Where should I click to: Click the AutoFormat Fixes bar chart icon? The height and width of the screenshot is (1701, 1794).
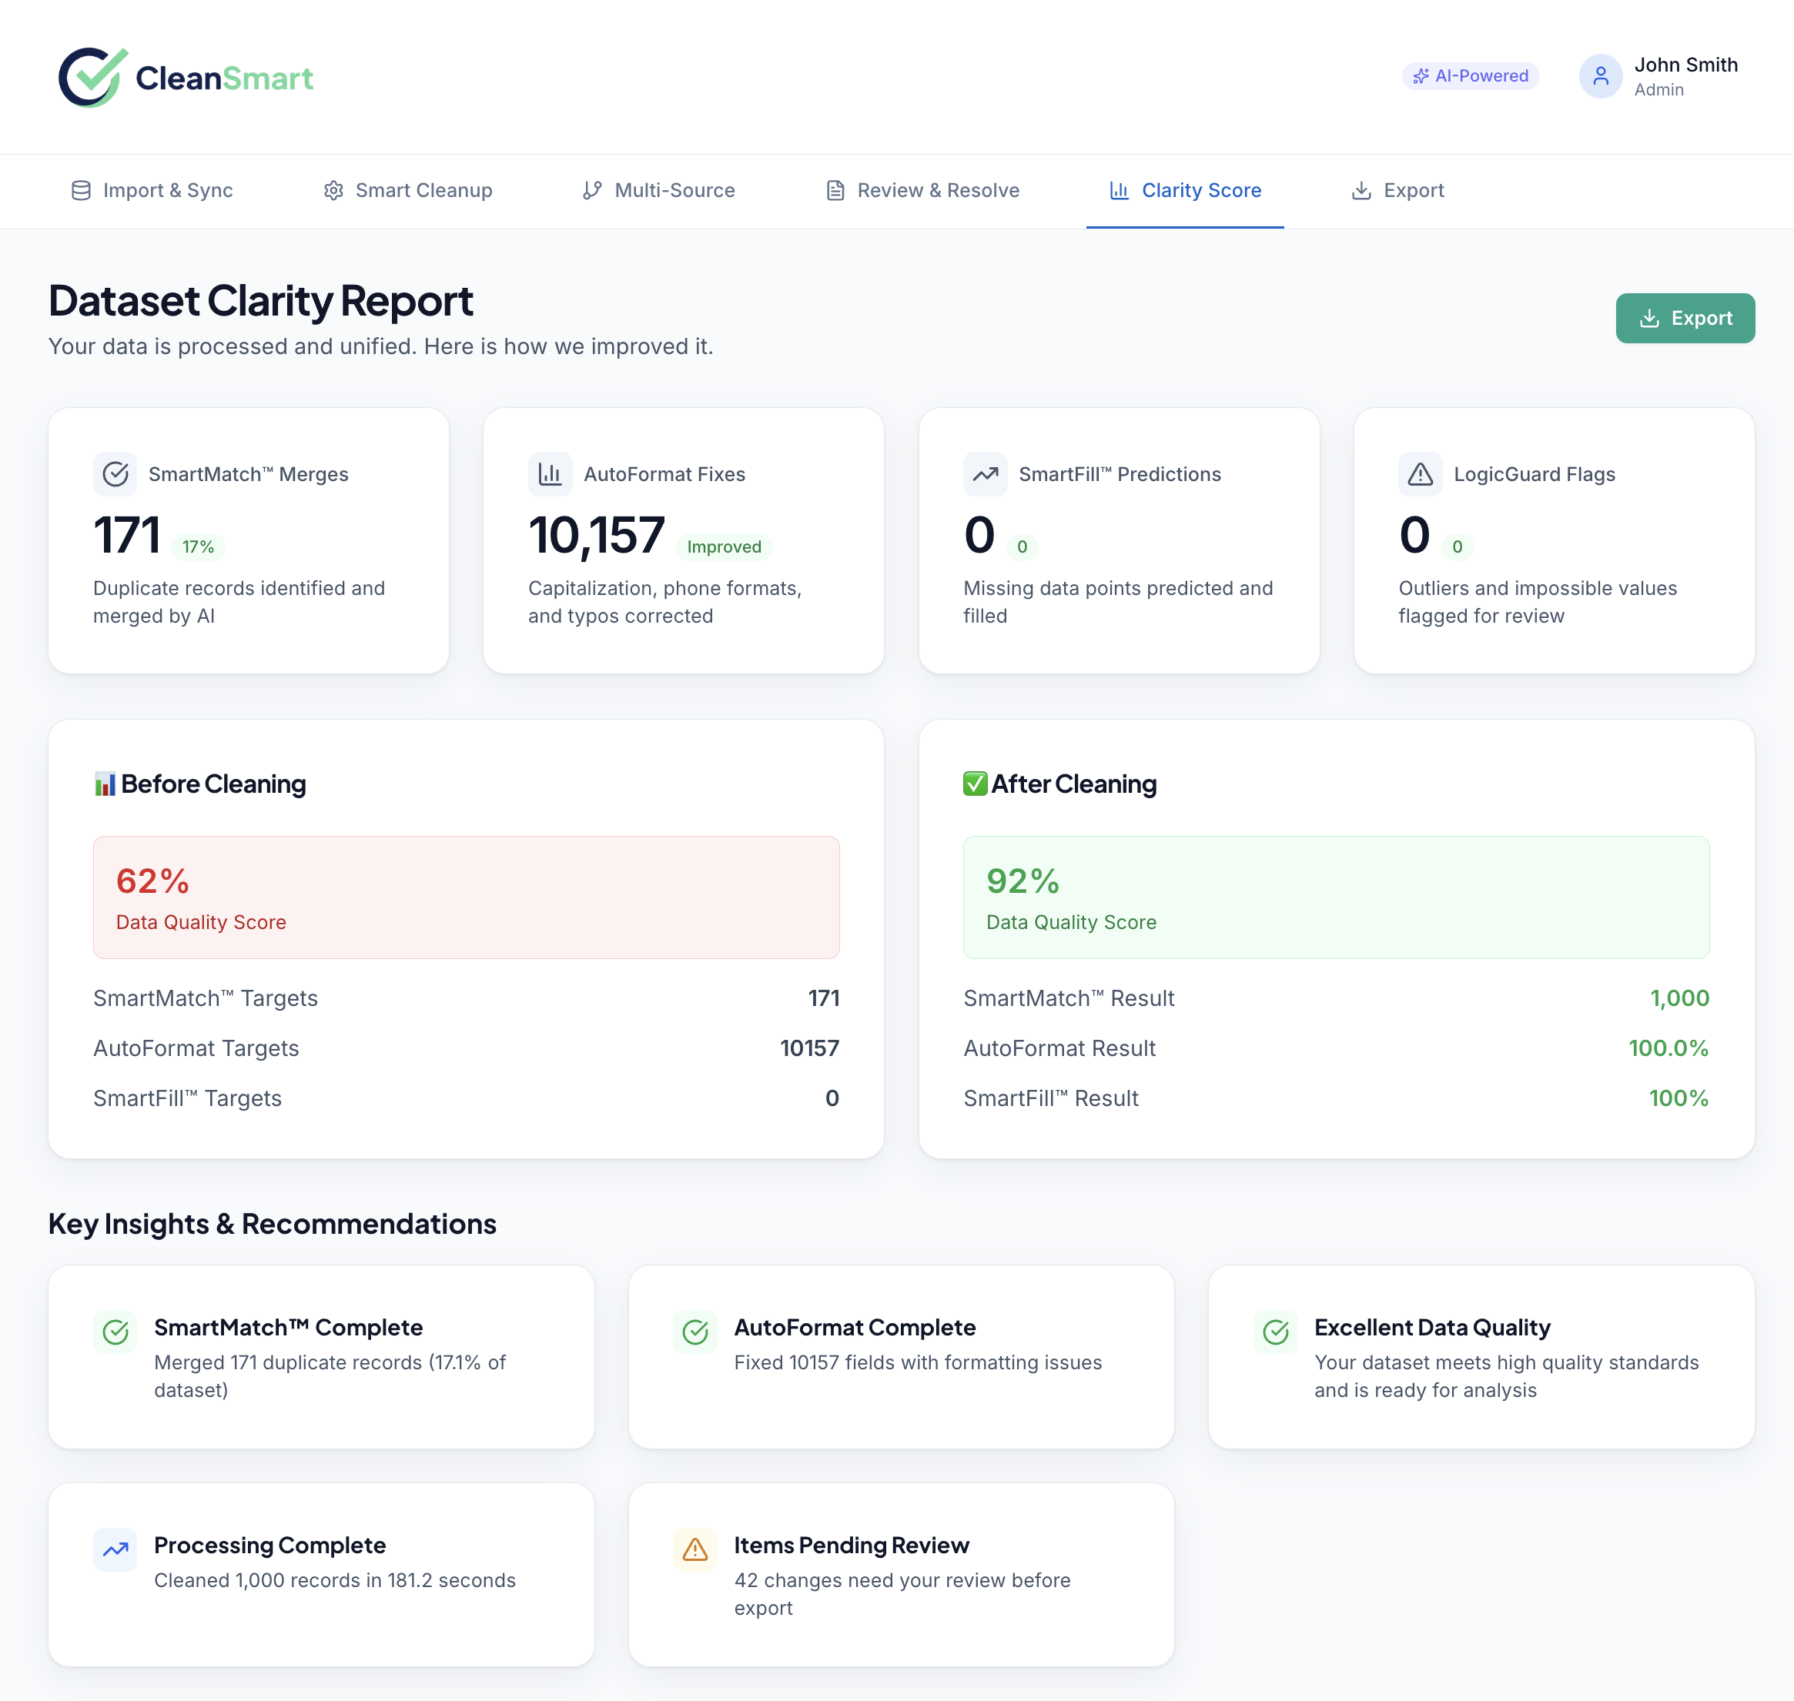[550, 474]
